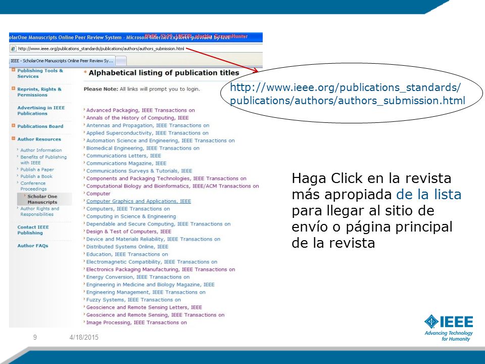Open Computational Biology and Bioinformatics link
Image resolution: width=485 pixels, height=364 pixels.
[x=173, y=186]
